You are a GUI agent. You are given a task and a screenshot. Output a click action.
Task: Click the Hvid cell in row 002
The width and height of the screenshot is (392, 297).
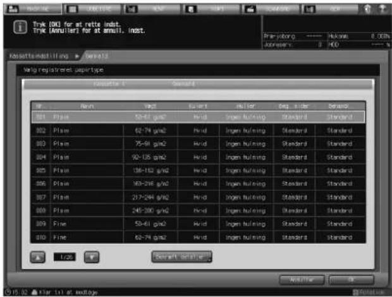200,130
